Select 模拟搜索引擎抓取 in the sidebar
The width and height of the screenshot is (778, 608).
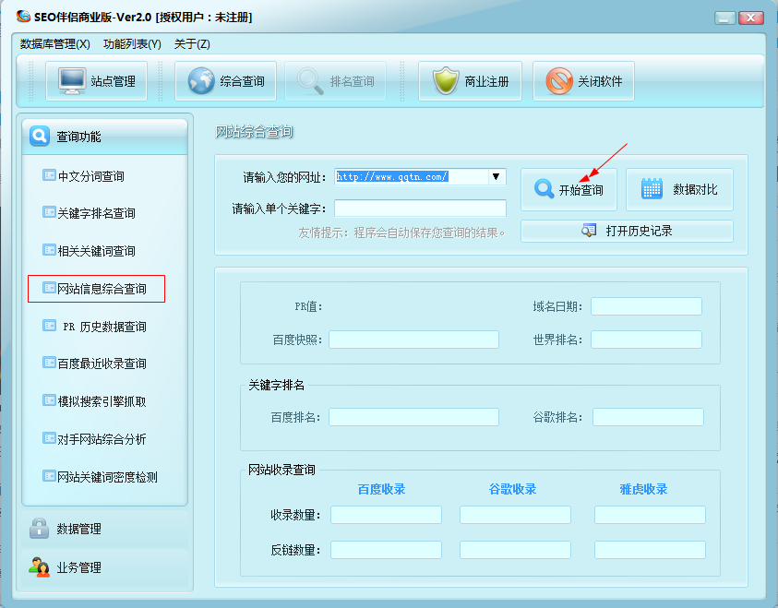[x=102, y=401]
